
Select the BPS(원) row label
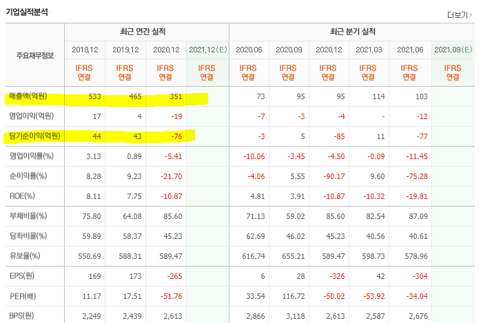point(21,315)
